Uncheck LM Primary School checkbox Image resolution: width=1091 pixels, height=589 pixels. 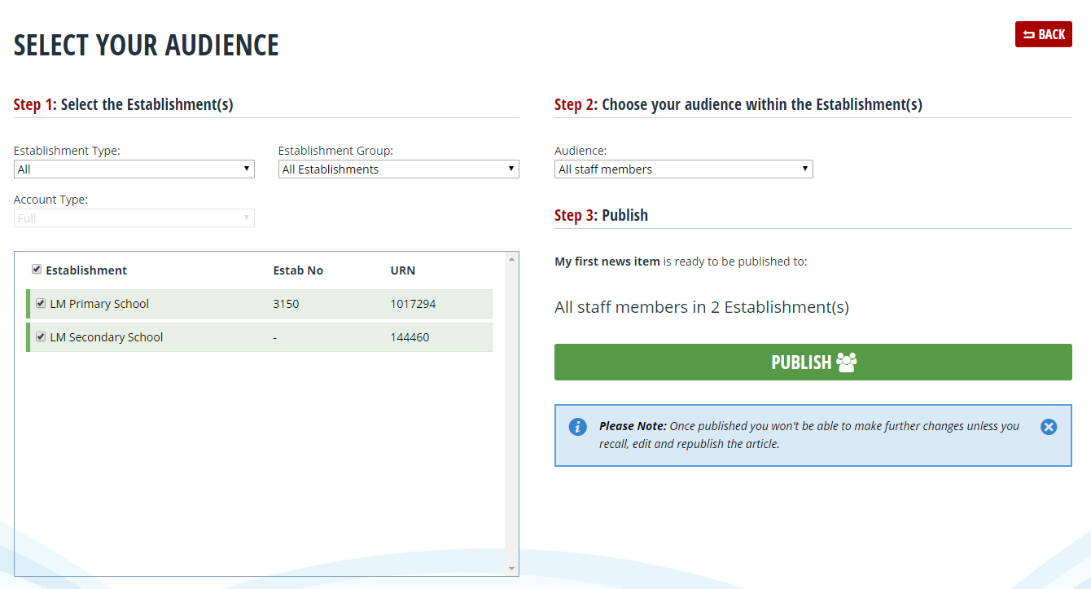click(x=41, y=303)
